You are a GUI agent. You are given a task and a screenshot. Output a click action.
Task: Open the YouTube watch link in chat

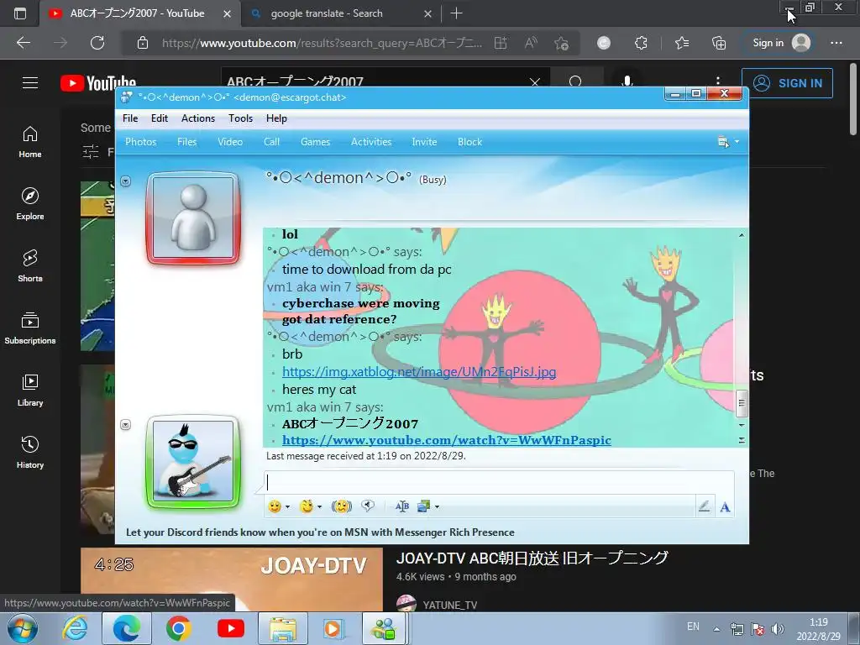click(447, 440)
